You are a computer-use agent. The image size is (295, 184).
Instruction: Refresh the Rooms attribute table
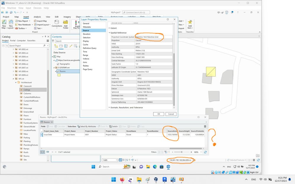coord(205,152)
